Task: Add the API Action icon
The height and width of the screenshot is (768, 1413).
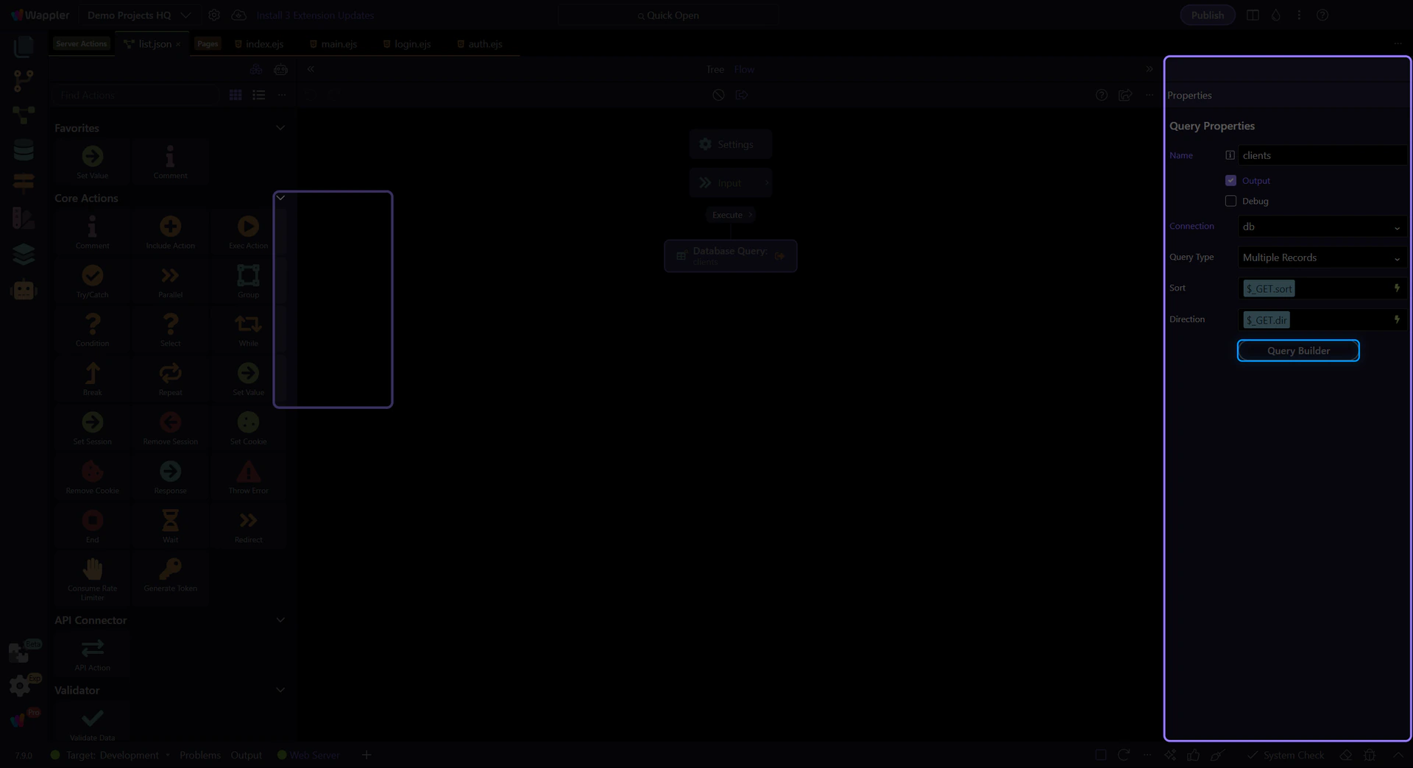Action: point(92,650)
